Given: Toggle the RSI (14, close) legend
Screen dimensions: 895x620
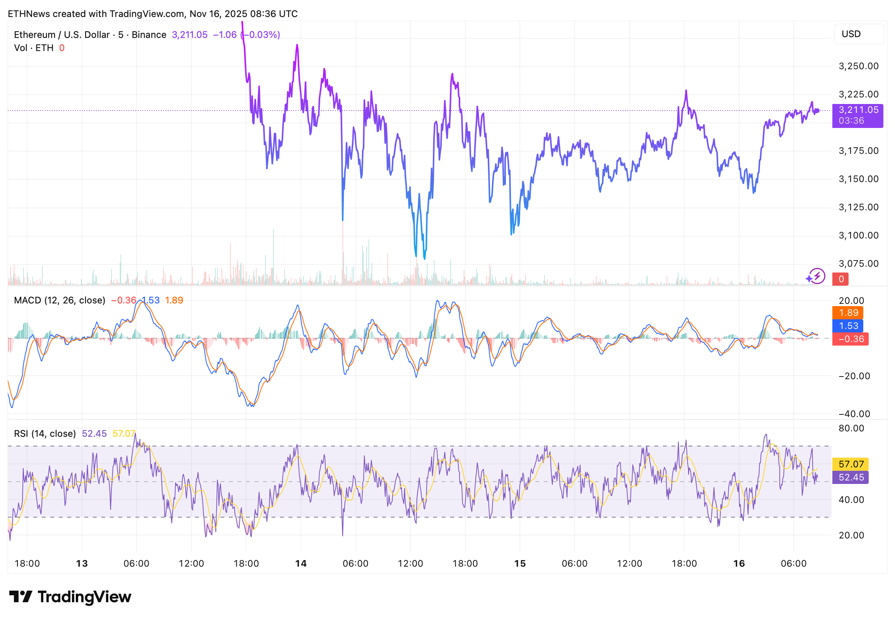Looking at the screenshot, I should (46, 433).
